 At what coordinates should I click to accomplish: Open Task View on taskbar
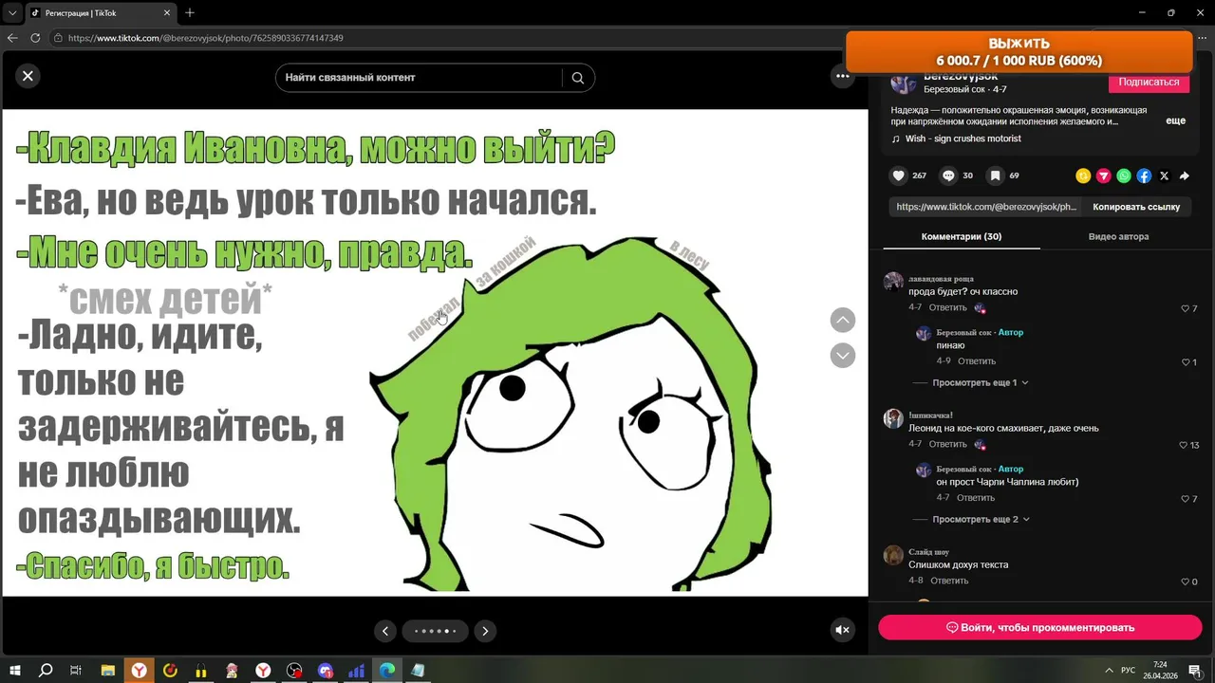(76, 671)
